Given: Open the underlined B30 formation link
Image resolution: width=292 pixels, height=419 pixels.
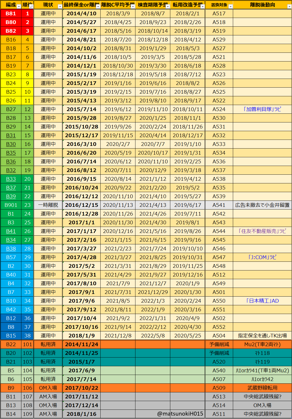Looking at the screenshot, I should (x=11, y=144).
